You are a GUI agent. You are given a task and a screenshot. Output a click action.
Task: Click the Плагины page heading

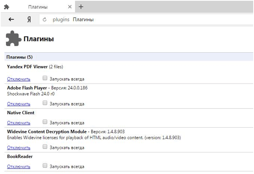[x=39, y=39]
